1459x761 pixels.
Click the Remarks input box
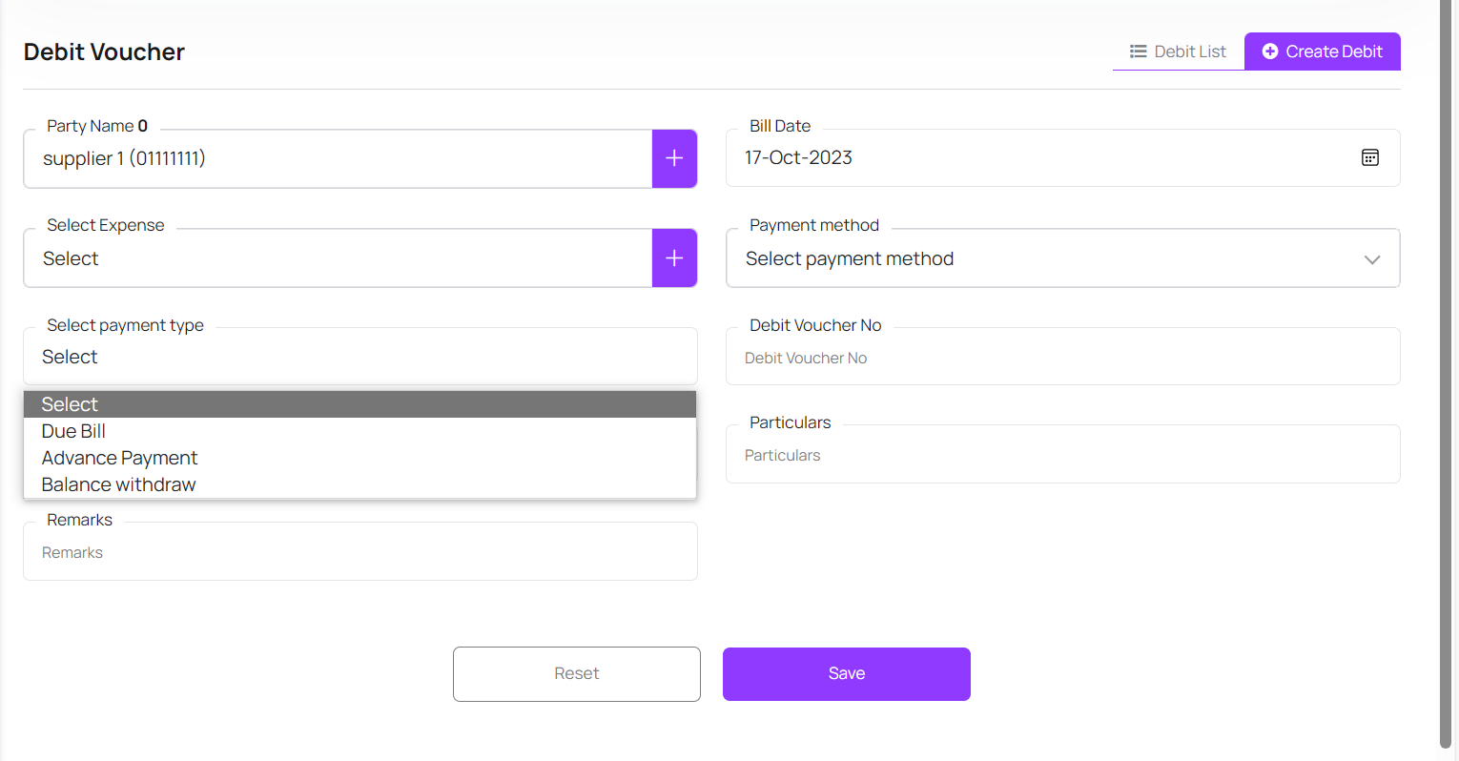coord(360,553)
